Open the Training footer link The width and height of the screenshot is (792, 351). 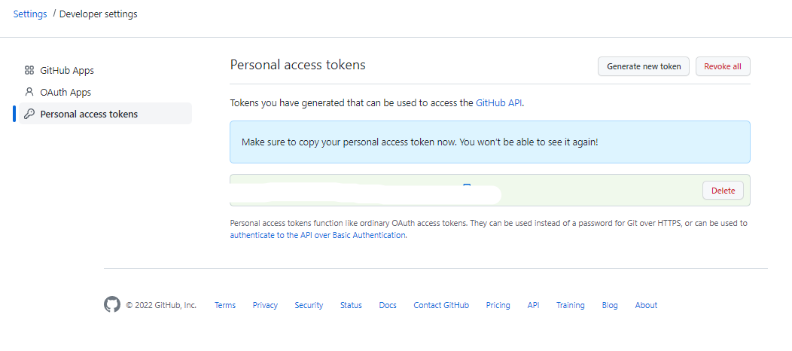(571, 305)
